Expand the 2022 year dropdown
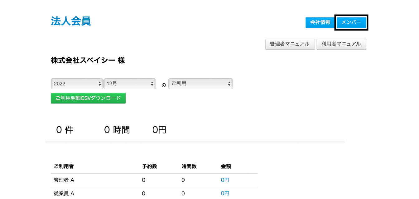 click(x=77, y=84)
